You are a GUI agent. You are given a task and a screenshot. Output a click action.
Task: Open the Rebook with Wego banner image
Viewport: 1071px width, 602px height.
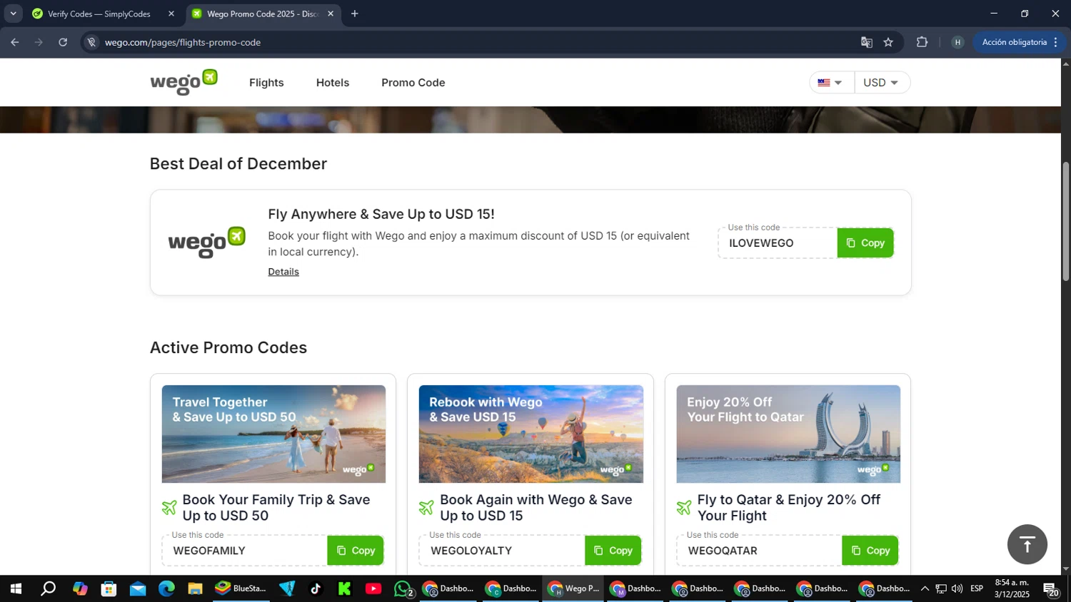(x=531, y=434)
